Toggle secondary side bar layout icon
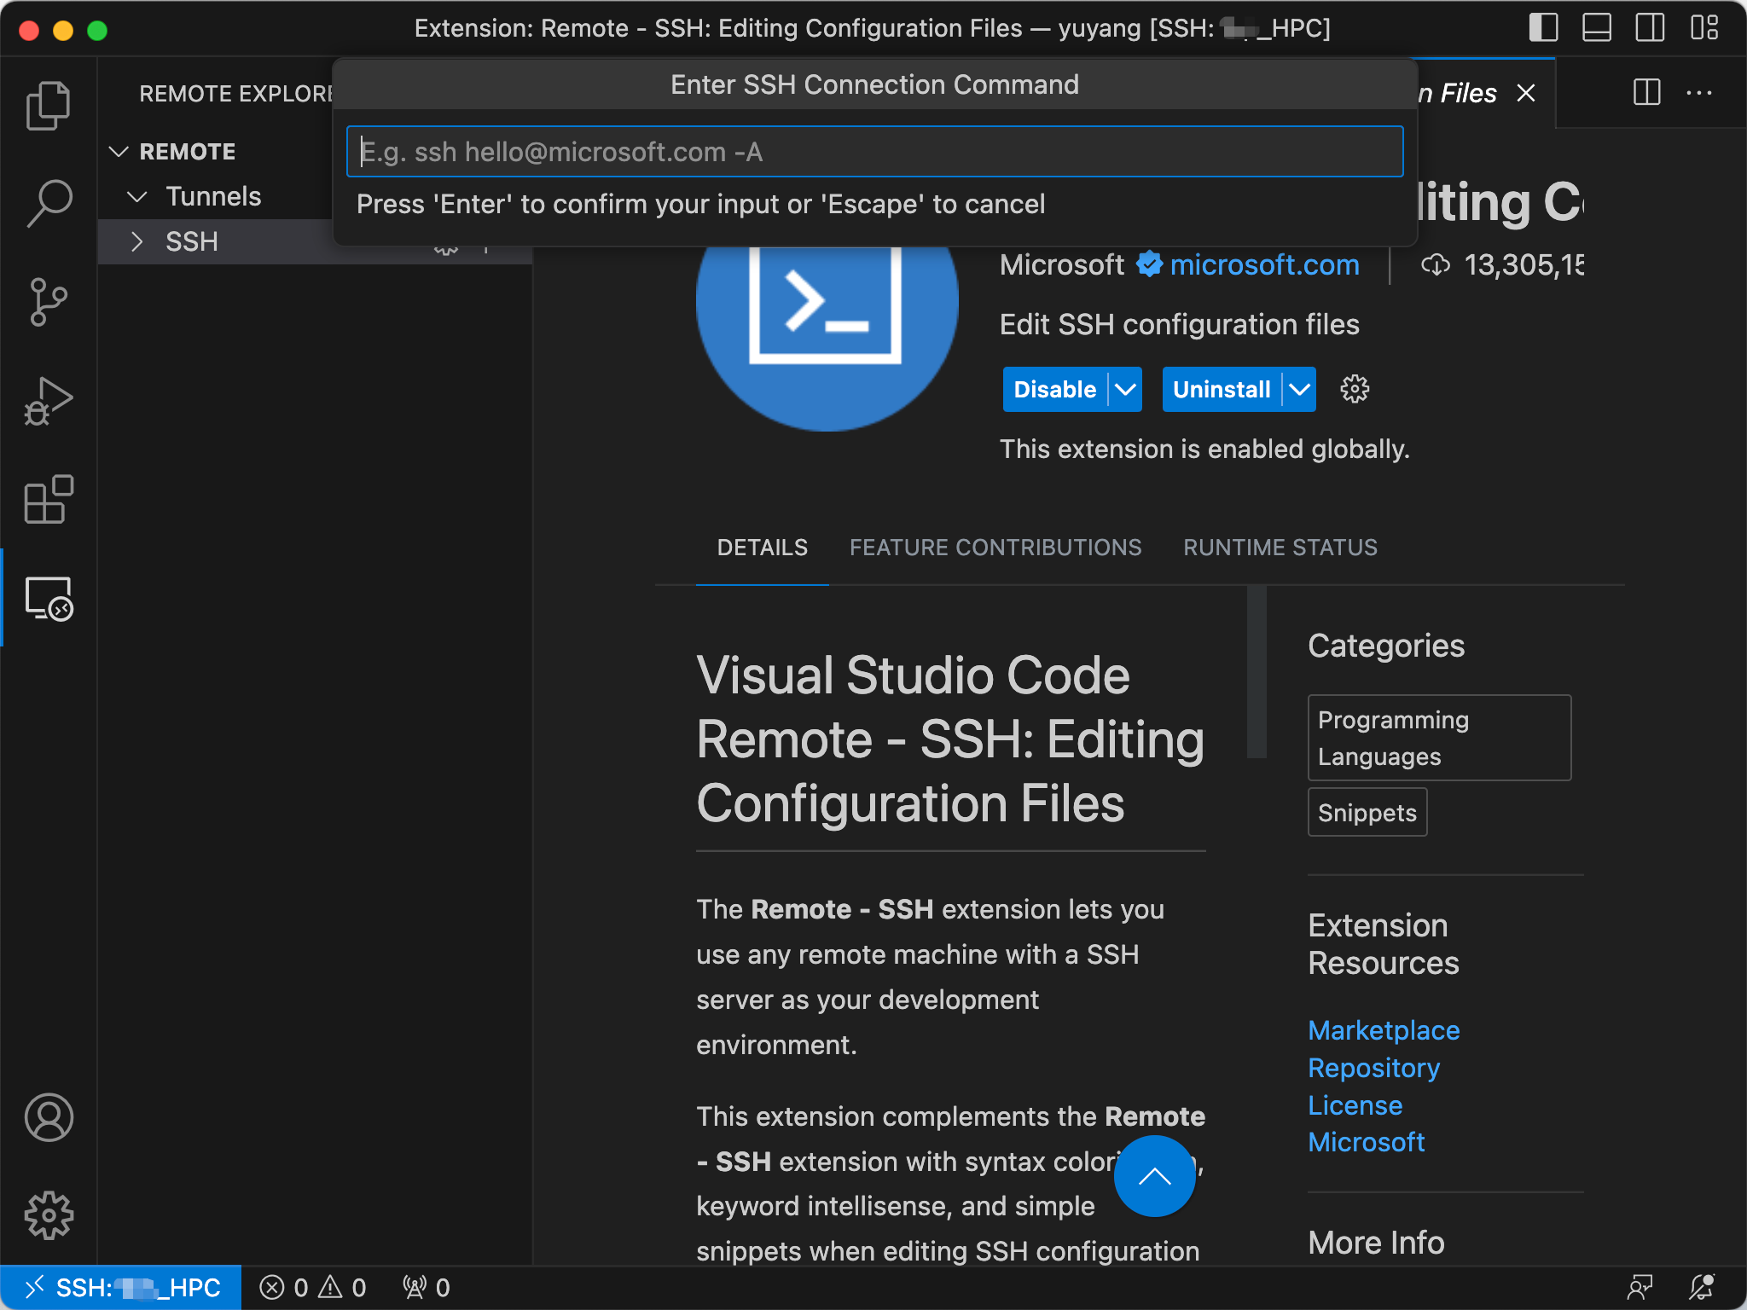 click(x=1650, y=28)
